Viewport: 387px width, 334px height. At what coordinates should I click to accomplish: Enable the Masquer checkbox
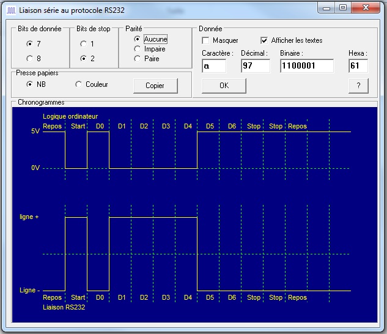click(x=206, y=40)
